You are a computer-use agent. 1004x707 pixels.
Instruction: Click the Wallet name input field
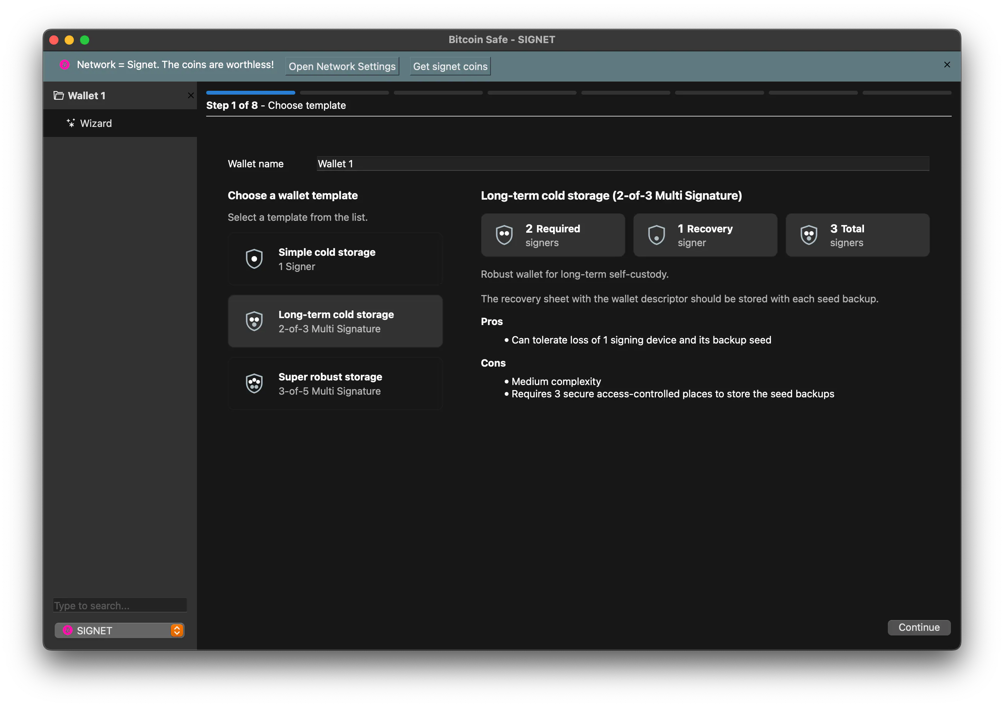tap(623, 163)
